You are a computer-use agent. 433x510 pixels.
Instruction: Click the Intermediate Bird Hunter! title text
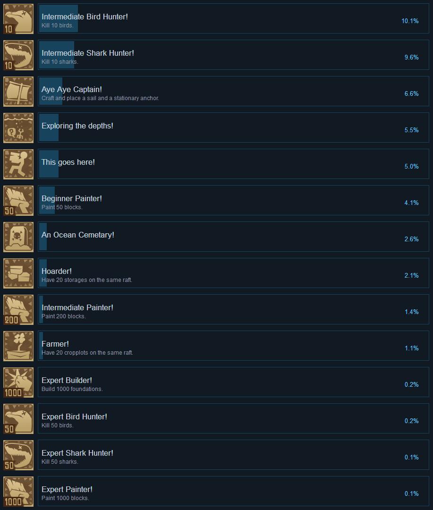pos(85,17)
